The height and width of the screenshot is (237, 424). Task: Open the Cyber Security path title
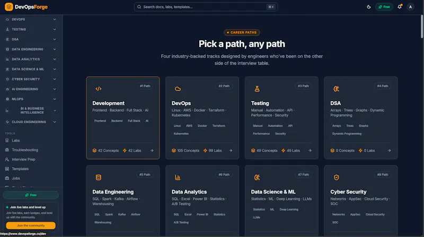tap(348, 192)
